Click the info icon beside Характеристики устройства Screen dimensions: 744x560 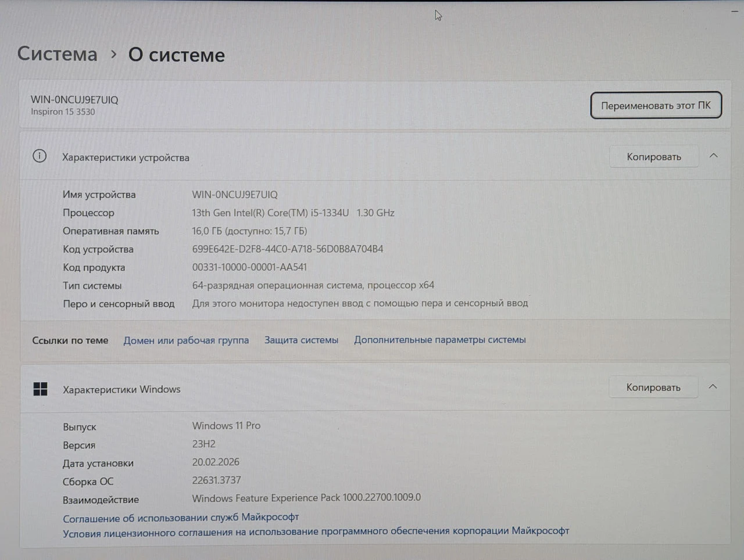click(x=40, y=156)
